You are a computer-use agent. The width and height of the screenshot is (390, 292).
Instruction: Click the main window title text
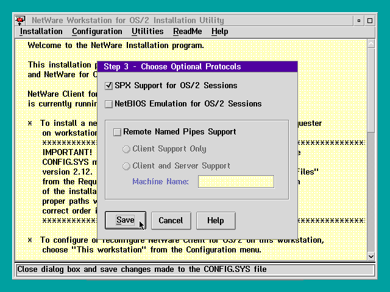point(128,20)
